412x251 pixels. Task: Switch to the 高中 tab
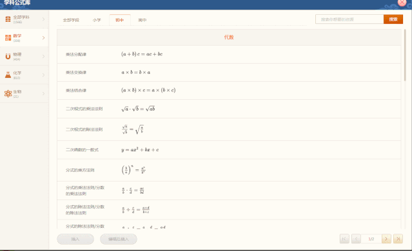point(142,20)
